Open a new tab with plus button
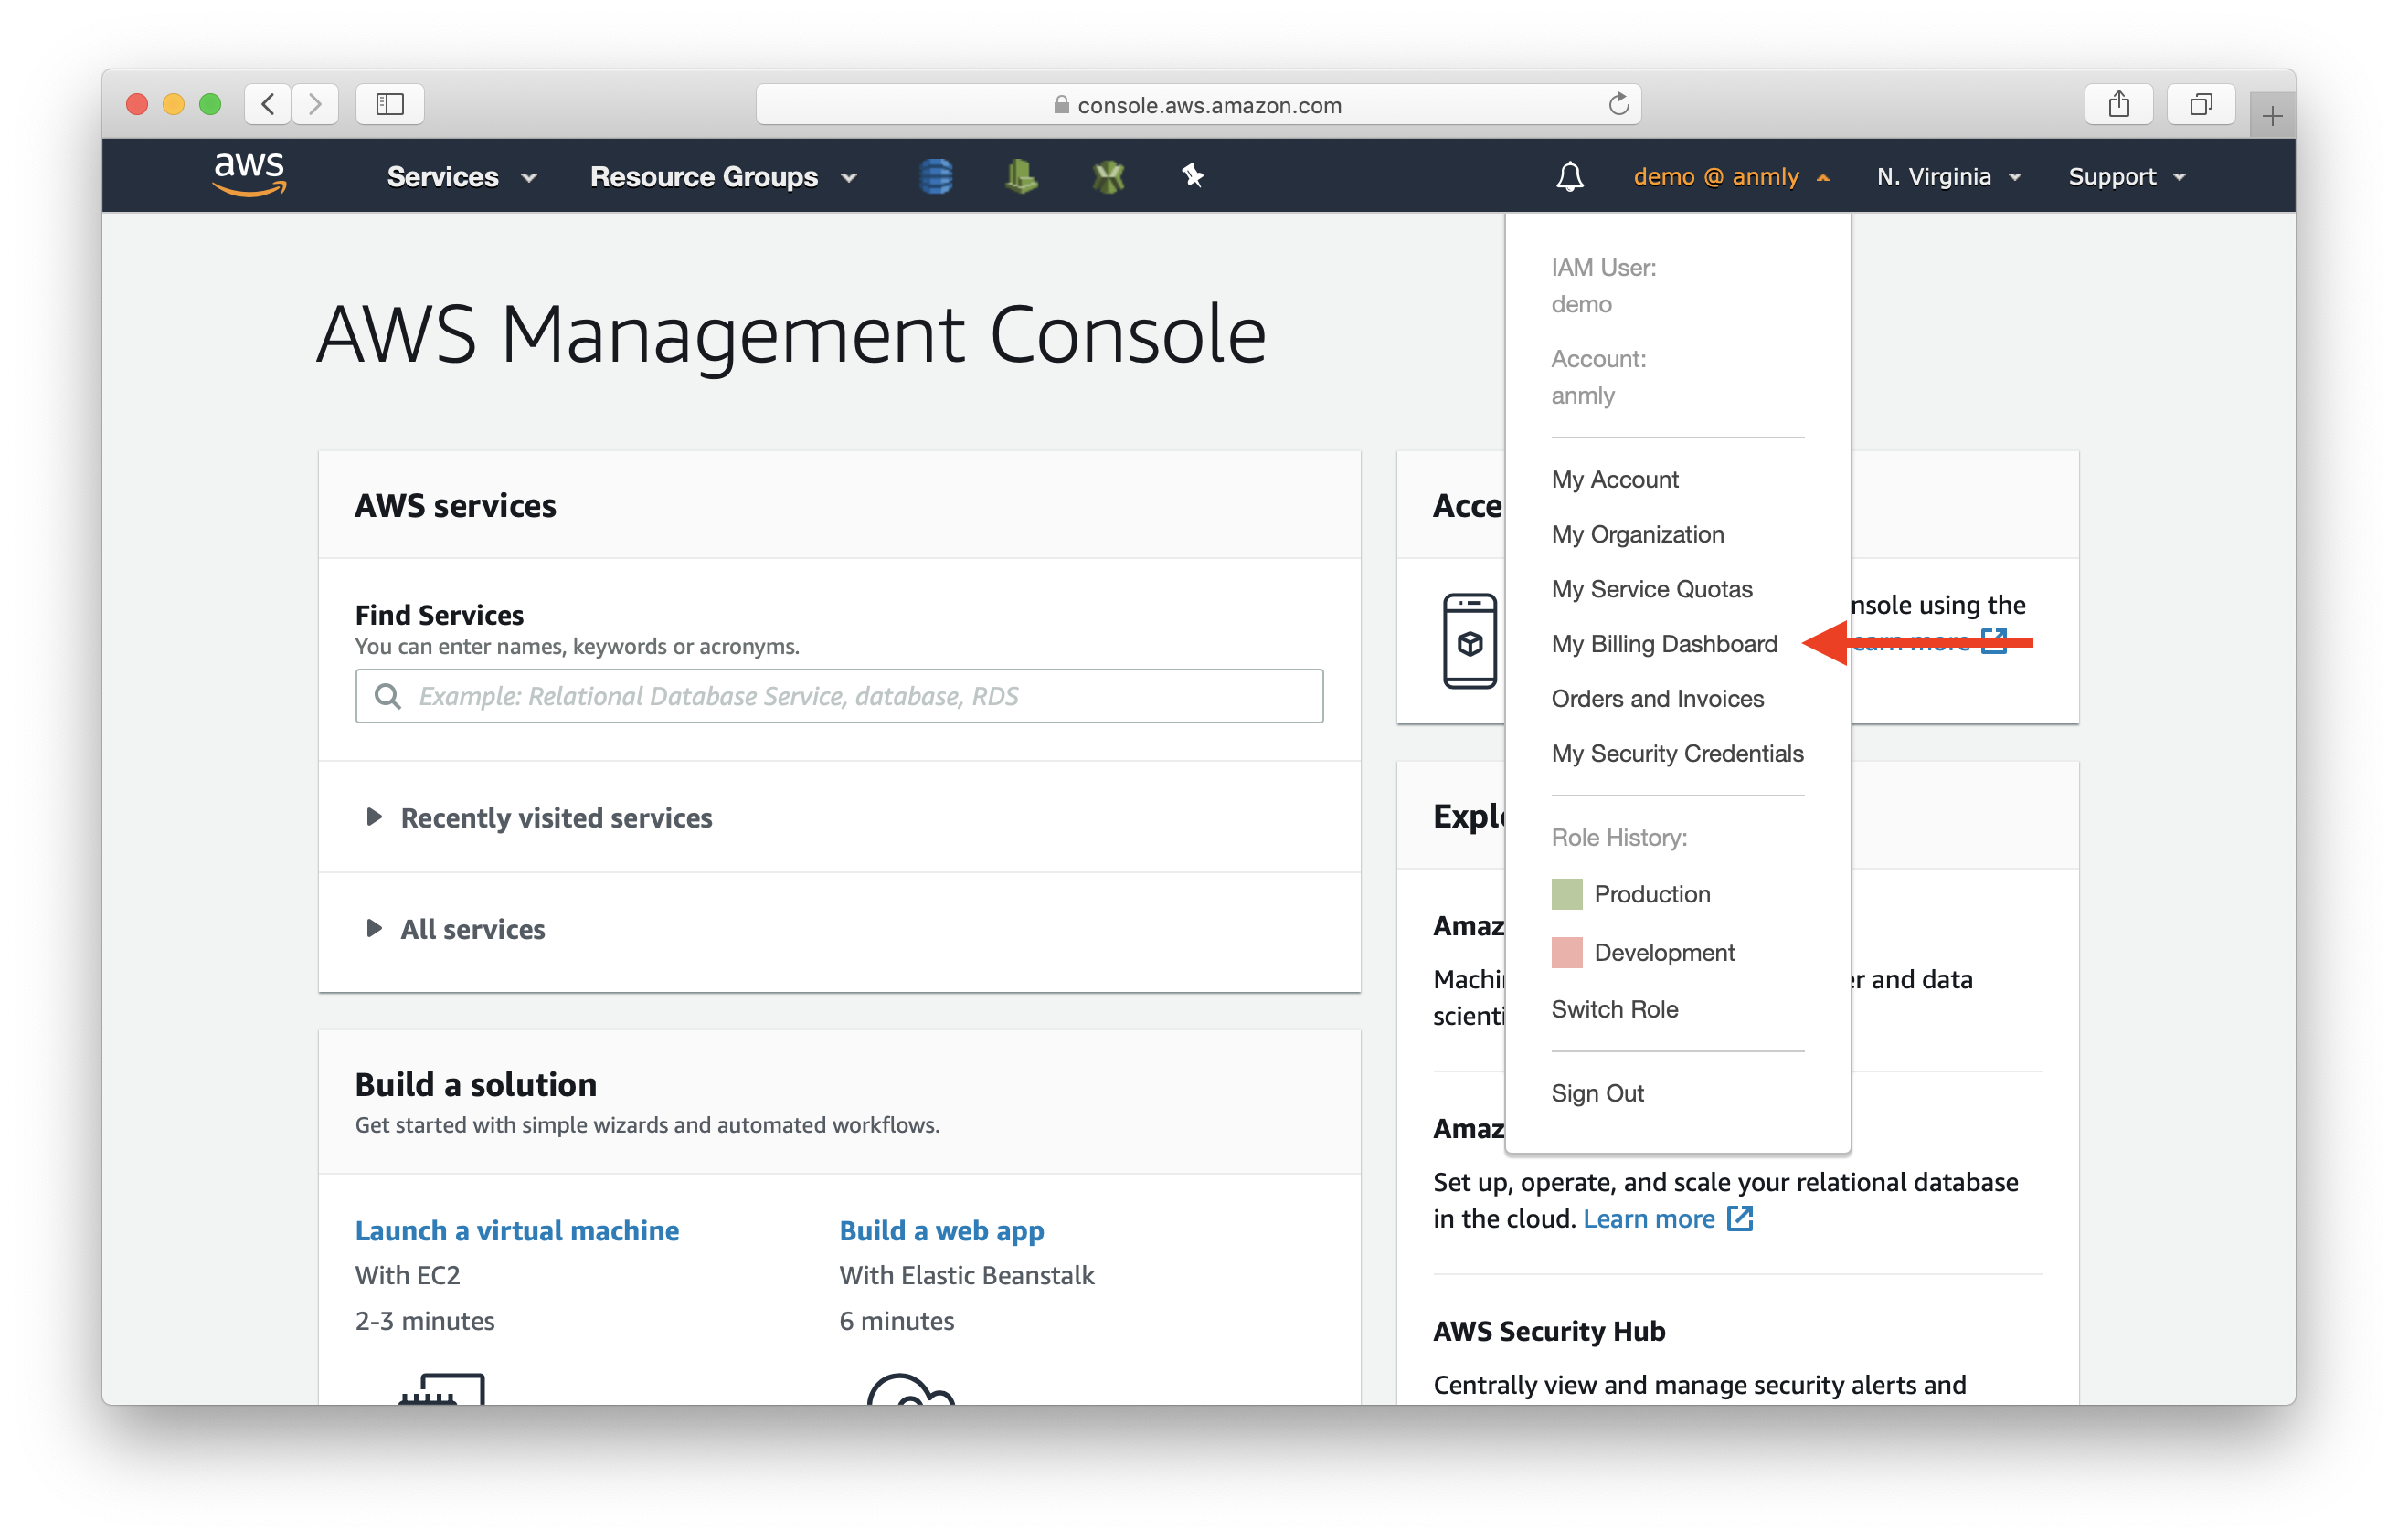This screenshot has width=2398, height=1540. [x=2272, y=116]
